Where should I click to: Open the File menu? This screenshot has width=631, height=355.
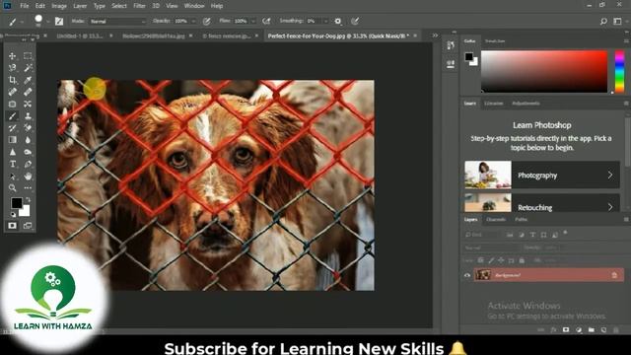[24, 6]
